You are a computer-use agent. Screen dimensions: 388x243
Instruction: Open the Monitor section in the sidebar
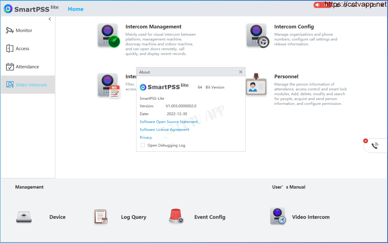click(x=19, y=30)
